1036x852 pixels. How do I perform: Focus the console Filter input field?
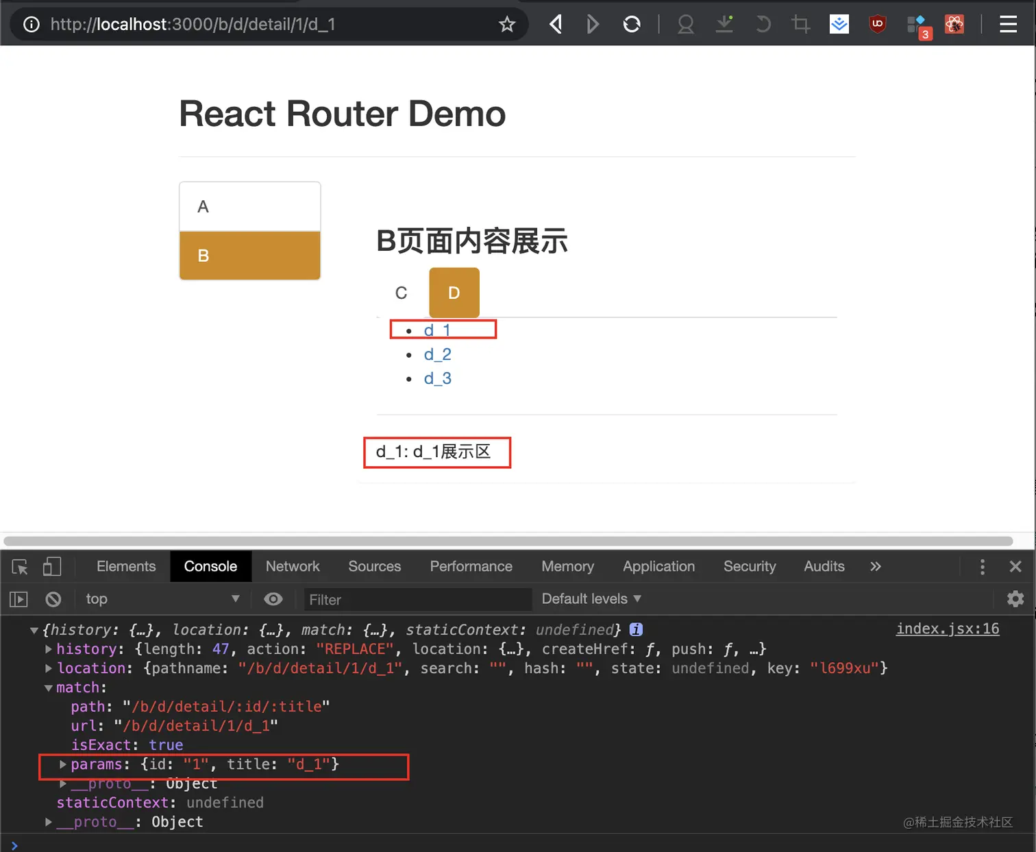pos(418,600)
